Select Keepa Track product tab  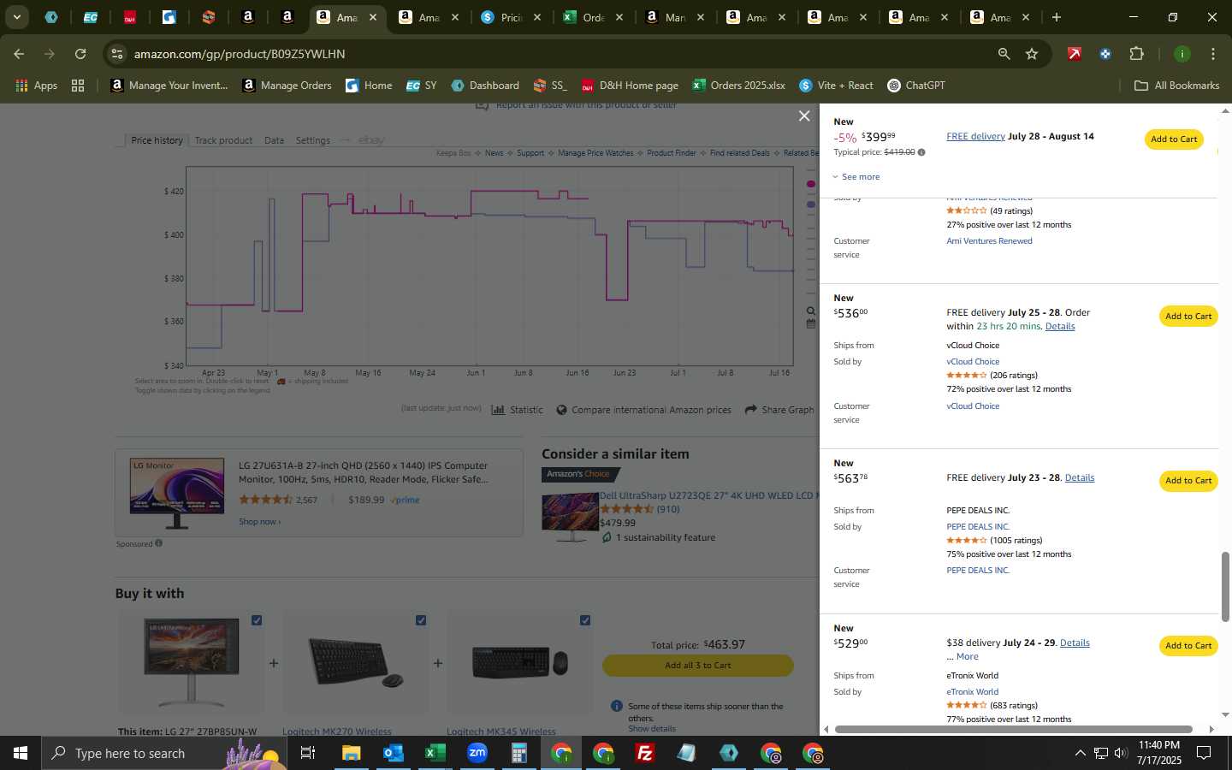tap(223, 140)
